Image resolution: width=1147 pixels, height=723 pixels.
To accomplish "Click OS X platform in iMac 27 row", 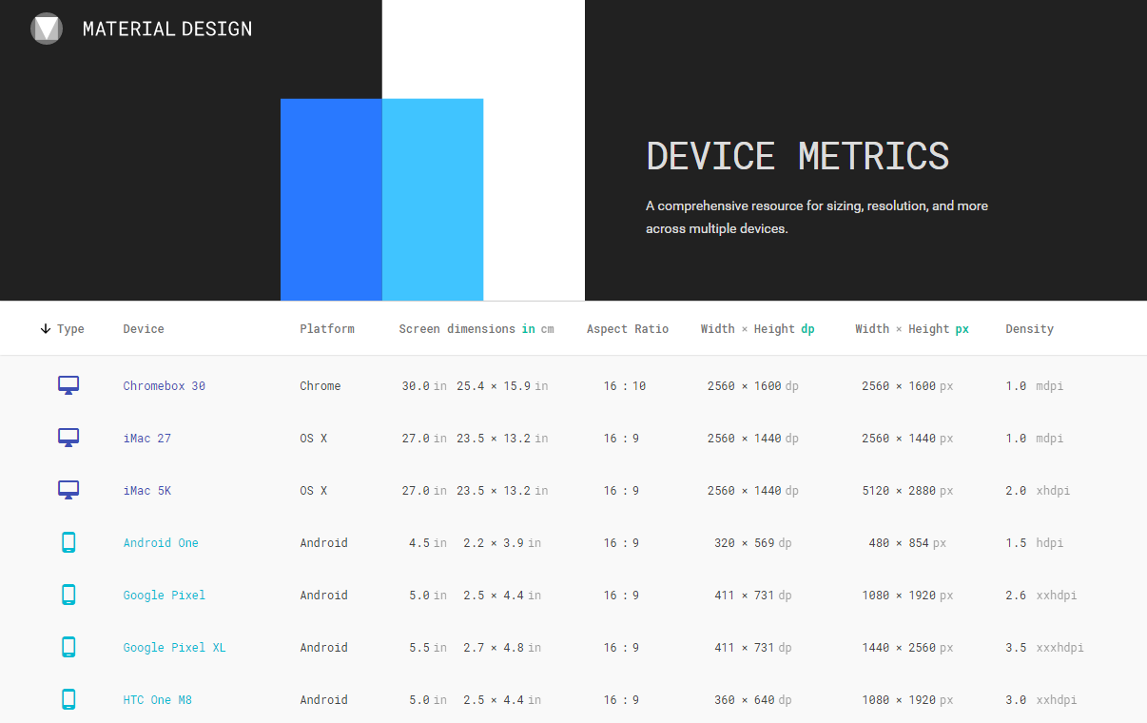I will coord(314,439).
